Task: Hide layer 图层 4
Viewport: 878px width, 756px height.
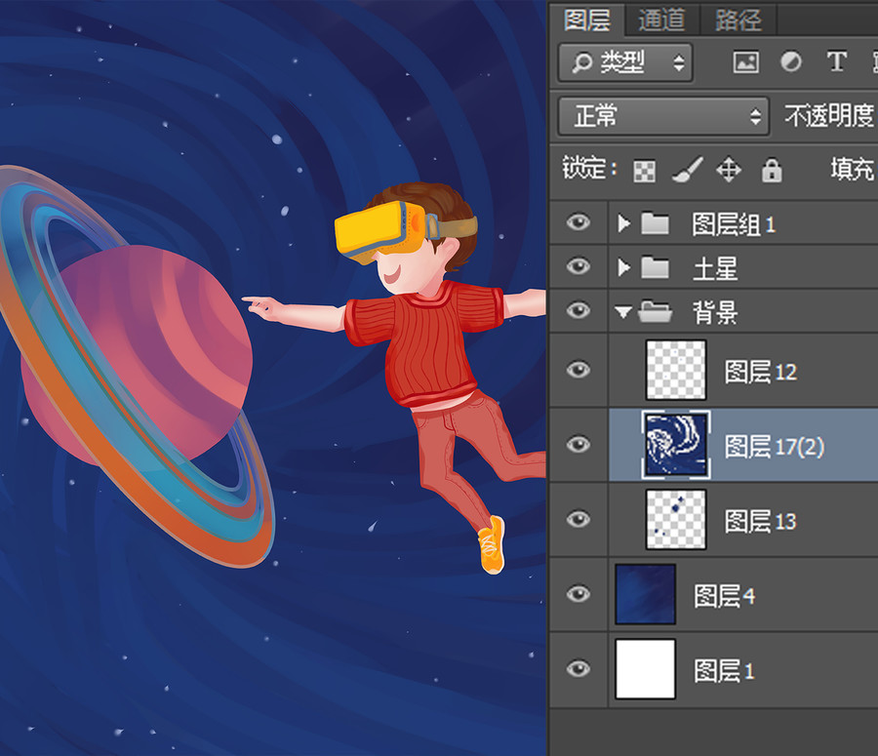Action: tap(578, 594)
